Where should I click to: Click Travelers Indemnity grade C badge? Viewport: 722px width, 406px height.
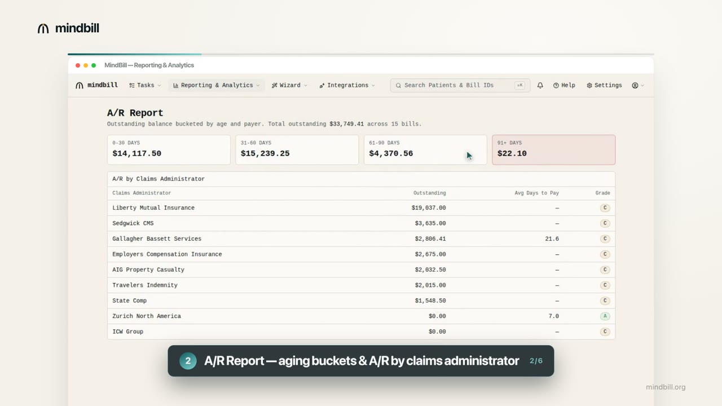605,285
